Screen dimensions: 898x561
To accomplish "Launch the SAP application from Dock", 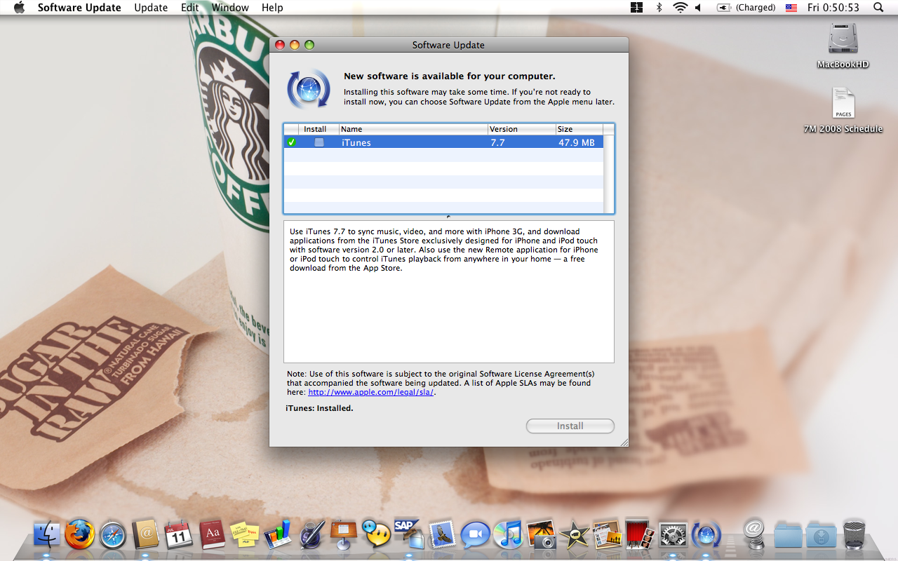I will pos(408,534).
